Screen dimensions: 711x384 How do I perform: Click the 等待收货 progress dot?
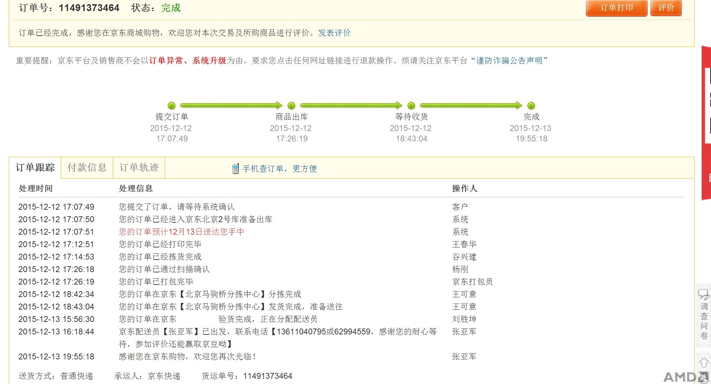click(411, 106)
